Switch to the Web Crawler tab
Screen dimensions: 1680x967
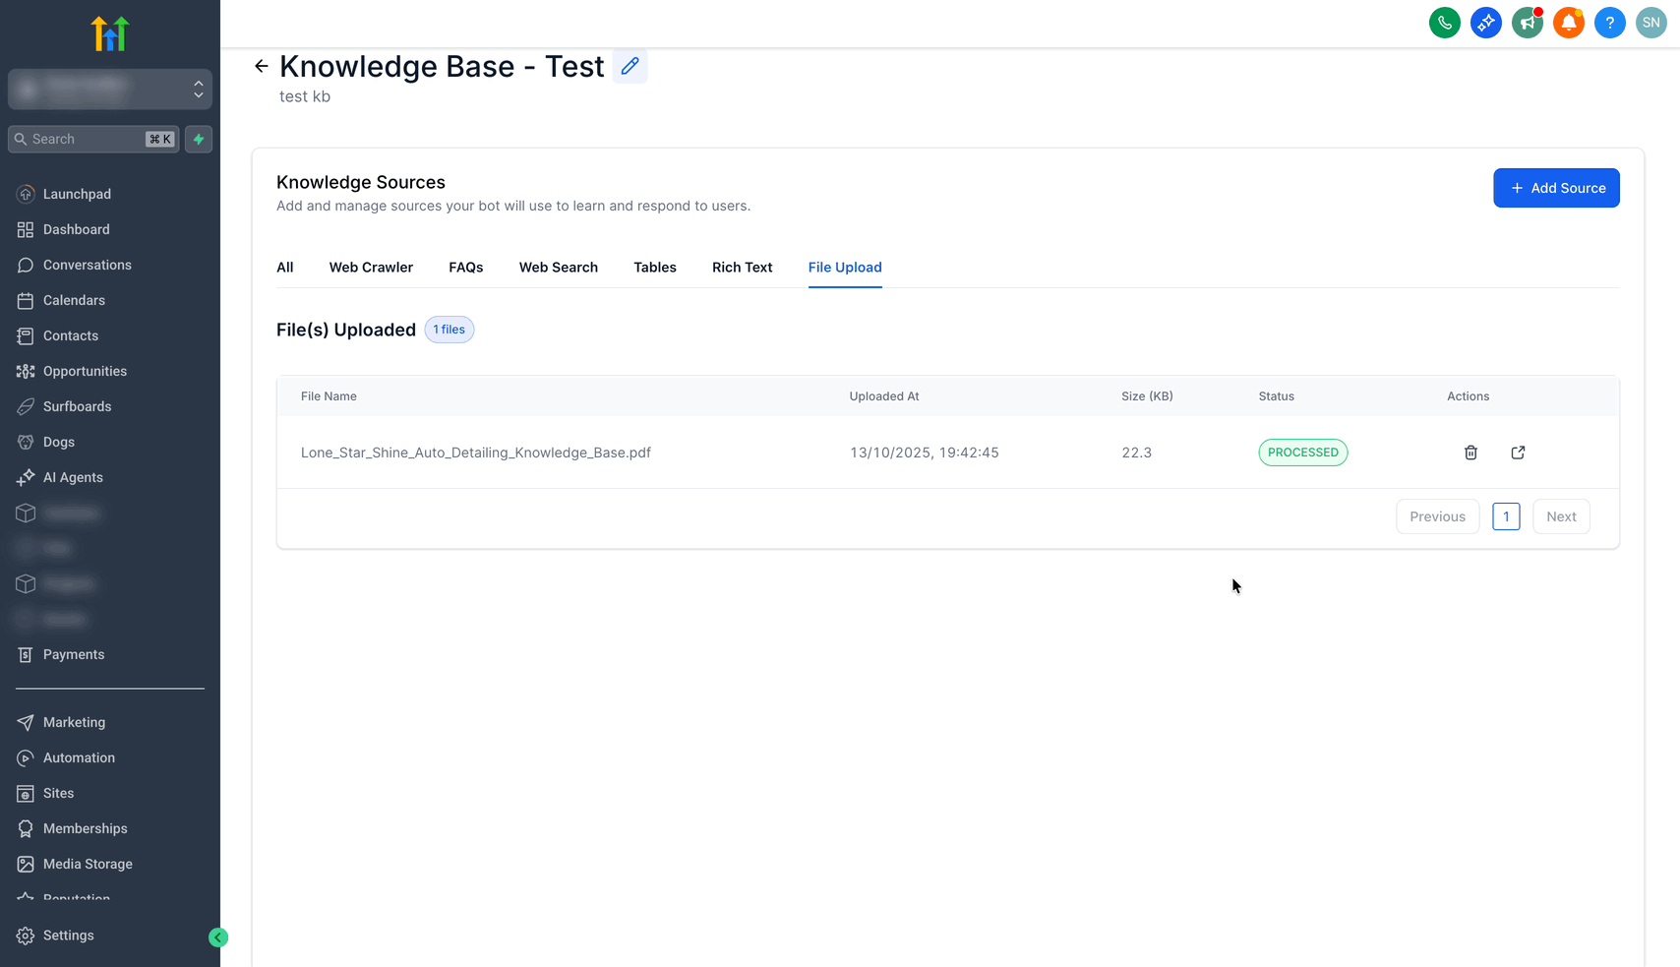(x=371, y=268)
